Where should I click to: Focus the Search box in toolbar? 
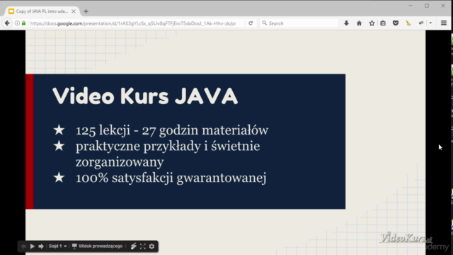pos(299,23)
